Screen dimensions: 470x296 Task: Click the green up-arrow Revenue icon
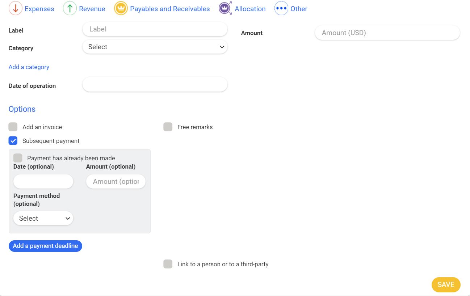tap(70, 8)
